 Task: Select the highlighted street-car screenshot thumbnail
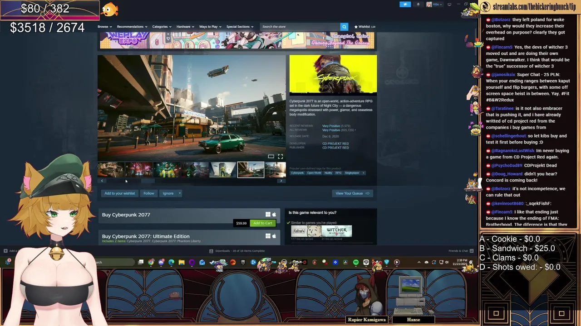pyautogui.click(x=251, y=170)
